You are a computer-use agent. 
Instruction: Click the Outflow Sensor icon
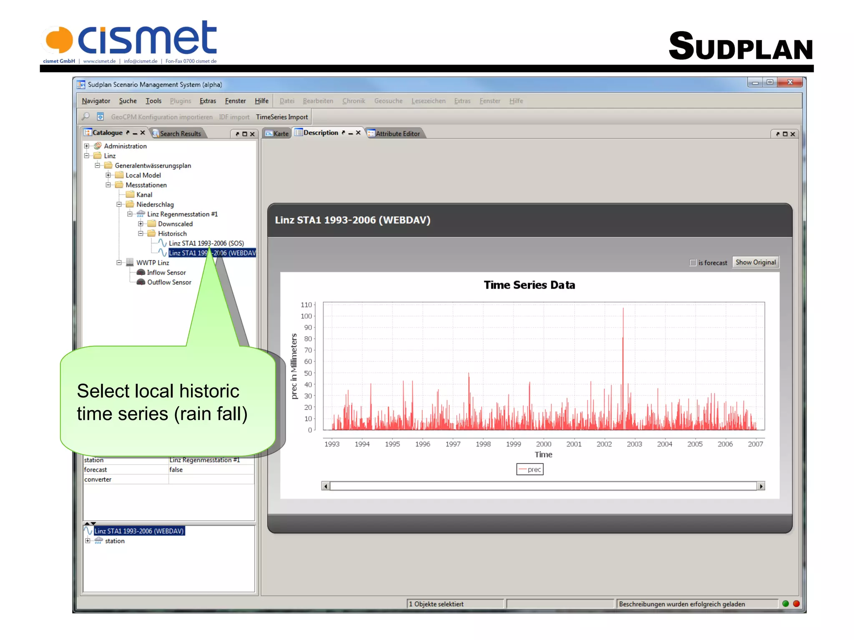click(x=141, y=282)
